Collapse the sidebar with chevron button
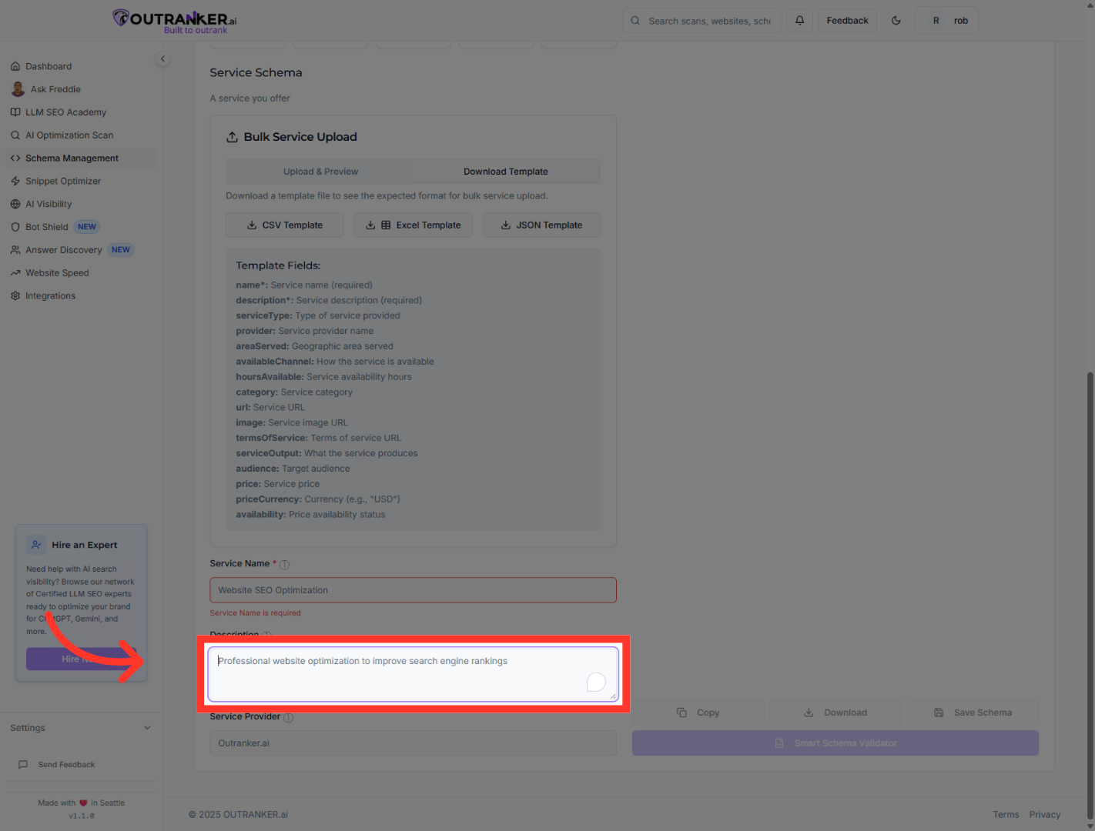This screenshot has width=1095, height=831. 162,58
